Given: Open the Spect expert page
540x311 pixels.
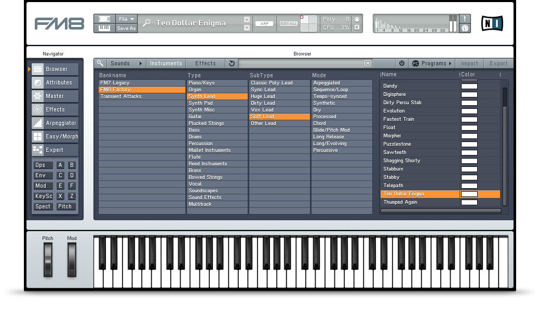Looking at the screenshot, I should (43, 206).
